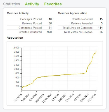
Task: Click the 1,600 y-axis label
Action: click(x=16, y=56)
